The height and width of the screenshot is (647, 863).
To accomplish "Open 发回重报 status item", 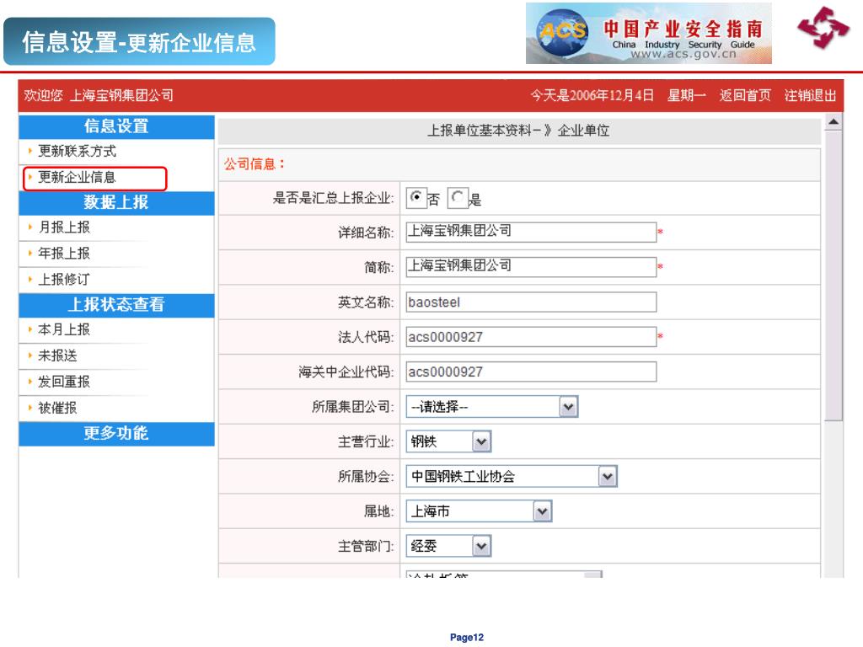I will point(64,382).
